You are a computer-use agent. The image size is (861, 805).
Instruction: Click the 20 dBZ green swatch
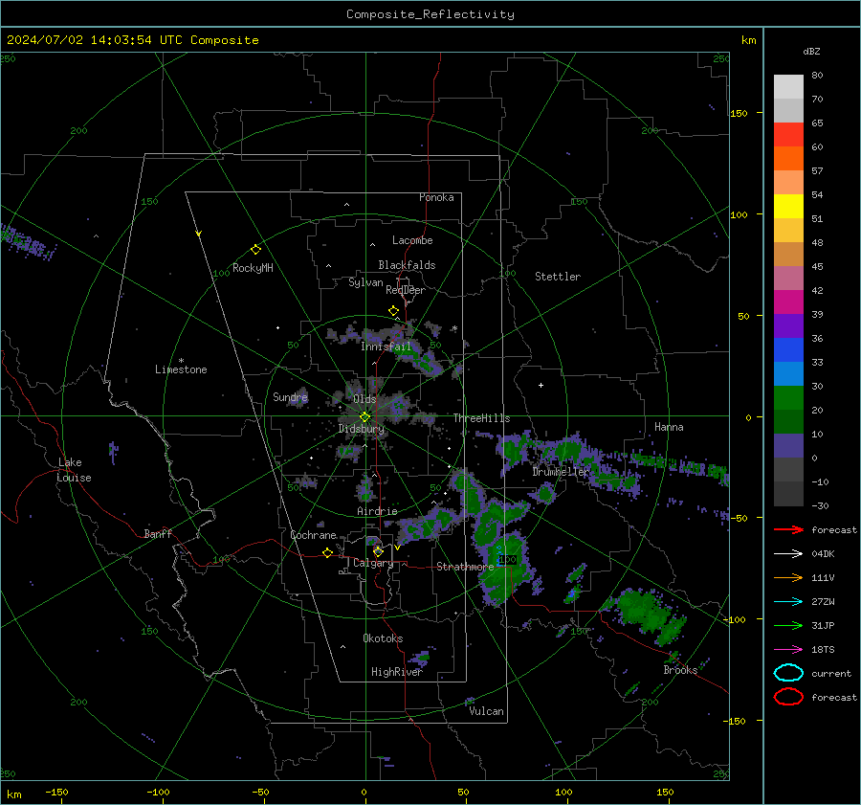point(788,398)
